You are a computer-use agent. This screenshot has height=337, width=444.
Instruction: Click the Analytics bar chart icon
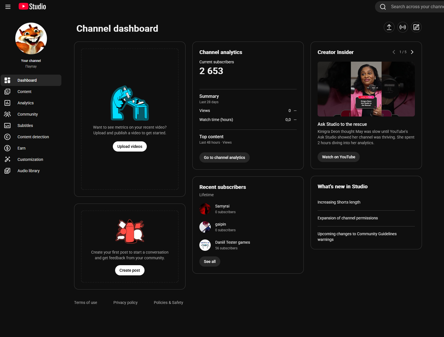(7, 103)
